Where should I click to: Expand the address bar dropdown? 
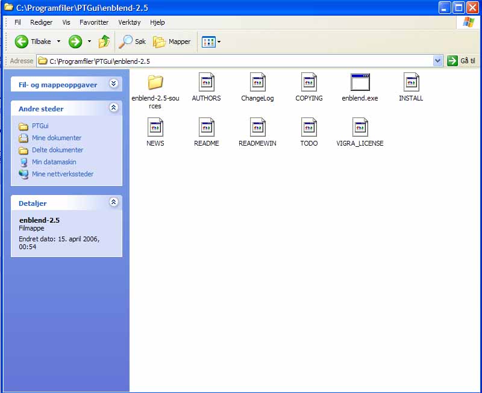(x=437, y=61)
